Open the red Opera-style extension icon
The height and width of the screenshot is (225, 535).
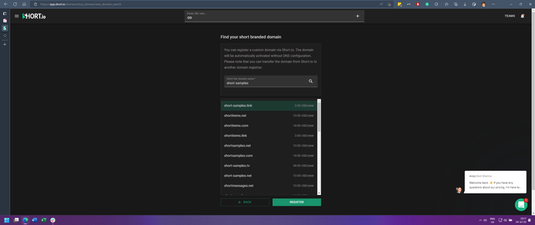pos(418,4)
